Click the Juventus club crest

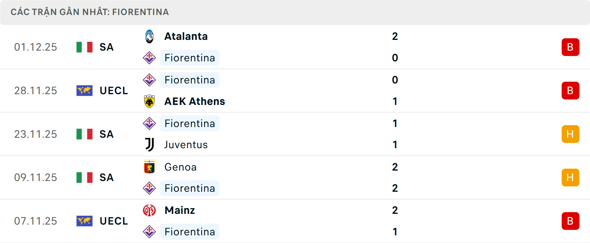coord(150,145)
